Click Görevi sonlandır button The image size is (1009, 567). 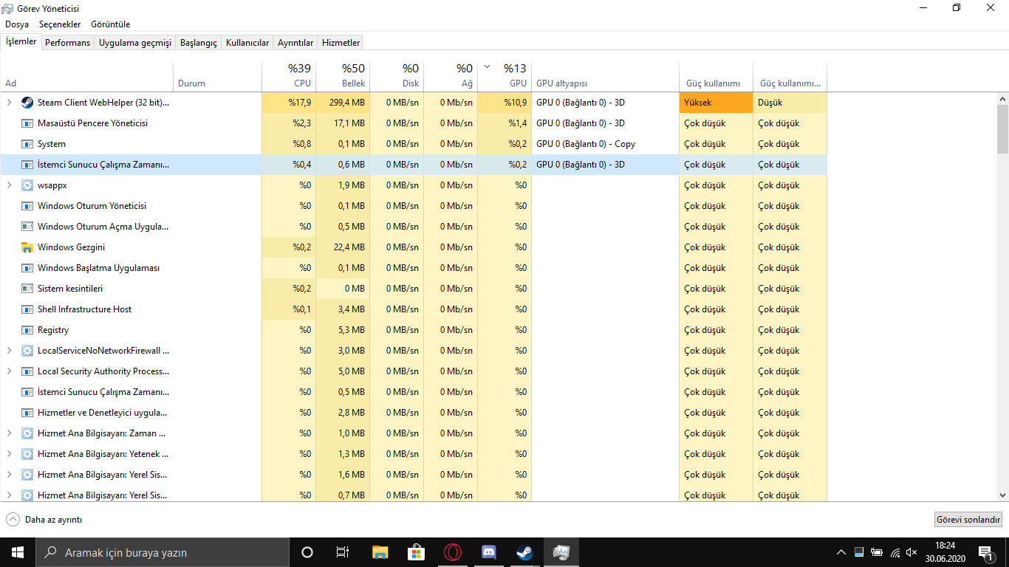(x=968, y=520)
